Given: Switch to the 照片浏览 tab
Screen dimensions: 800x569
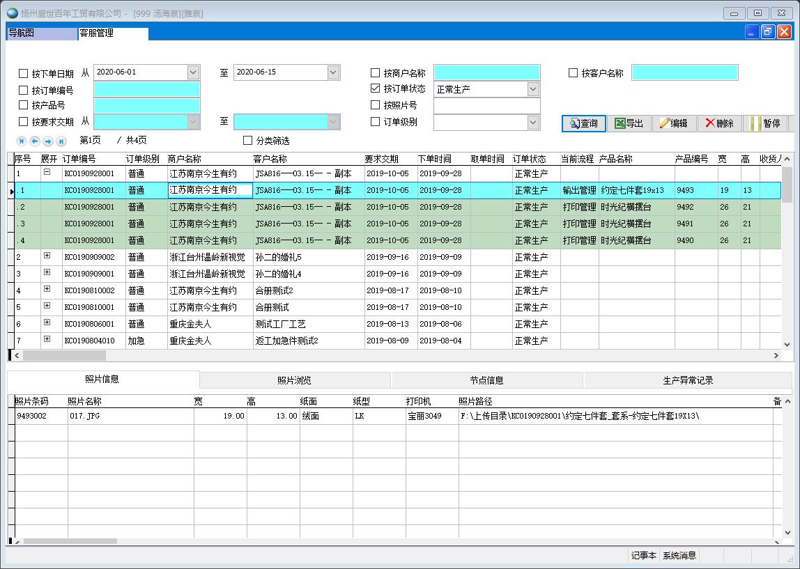Looking at the screenshot, I should (x=294, y=380).
